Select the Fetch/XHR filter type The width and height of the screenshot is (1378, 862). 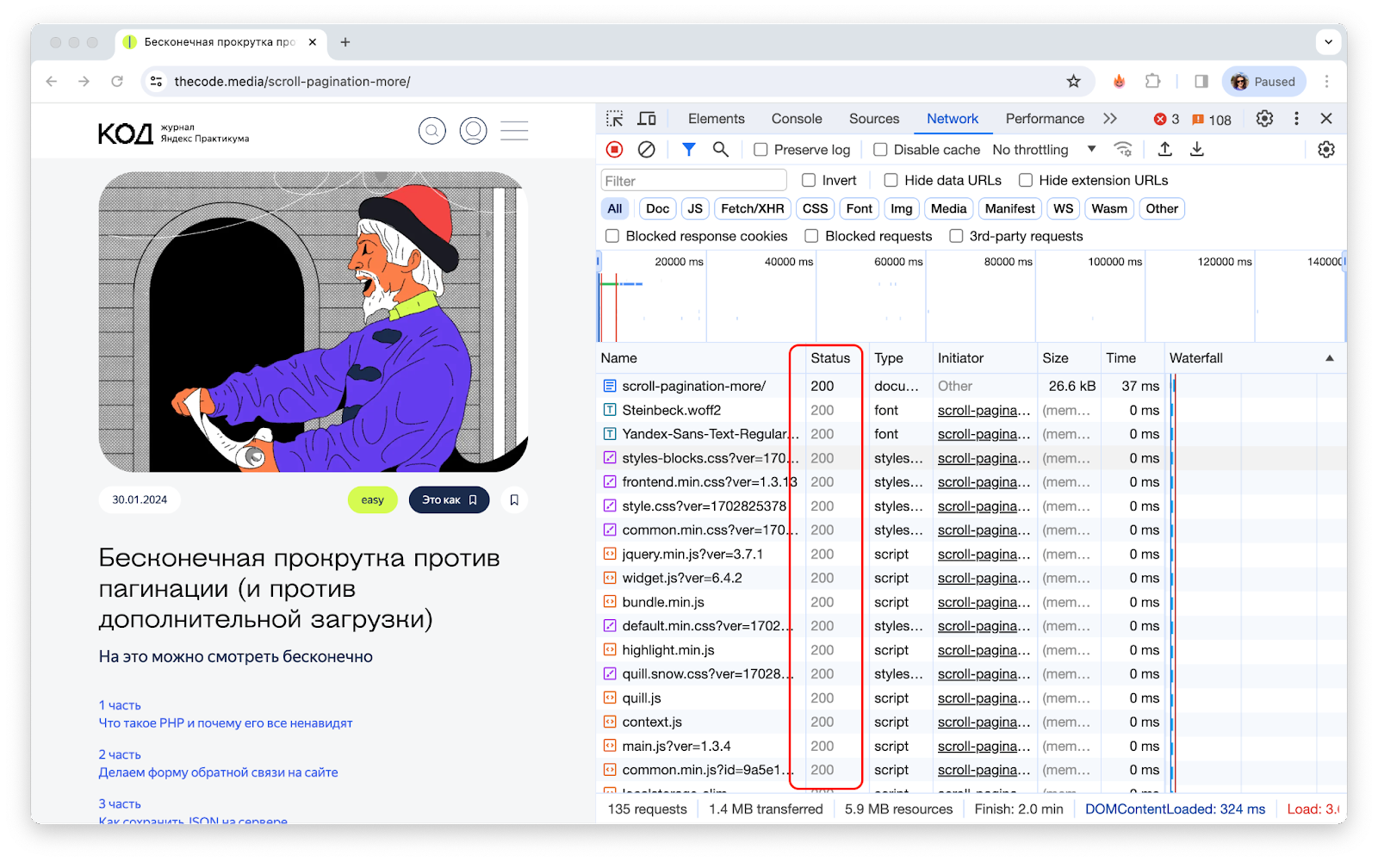[752, 208]
